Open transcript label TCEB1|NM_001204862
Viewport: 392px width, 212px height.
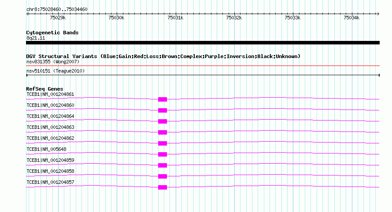coord(50,139)
